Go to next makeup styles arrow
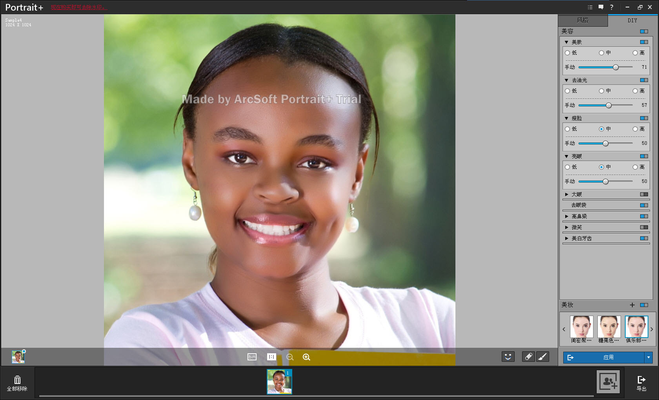This screenshot has width=659, height=400. 652,329
